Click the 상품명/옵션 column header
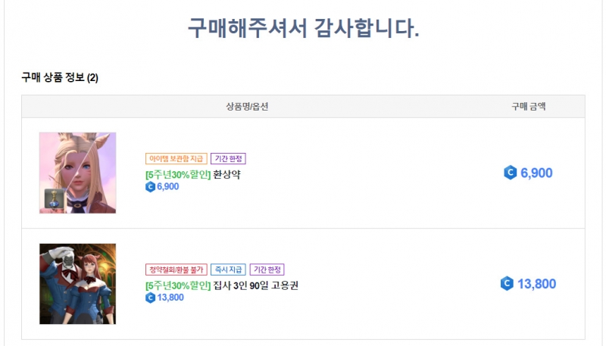The image size is (606, 346). (x=247, y=106)
